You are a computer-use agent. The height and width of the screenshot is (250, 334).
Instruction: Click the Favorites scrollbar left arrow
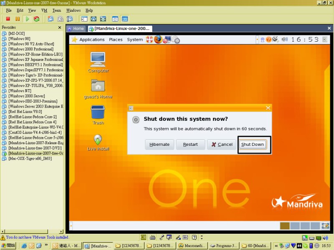click(3, 232)
